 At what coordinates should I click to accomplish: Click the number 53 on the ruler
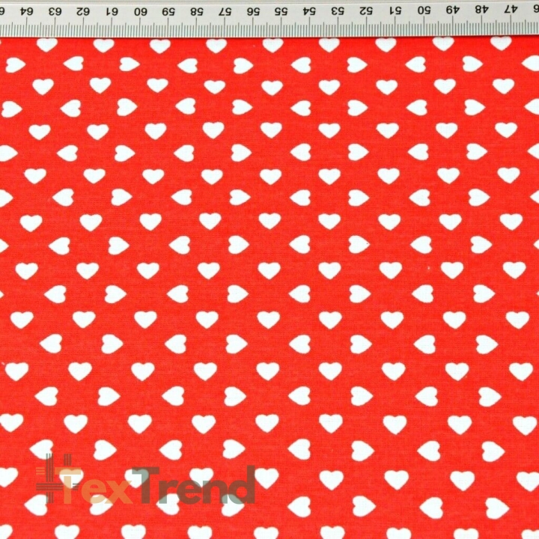338,11
